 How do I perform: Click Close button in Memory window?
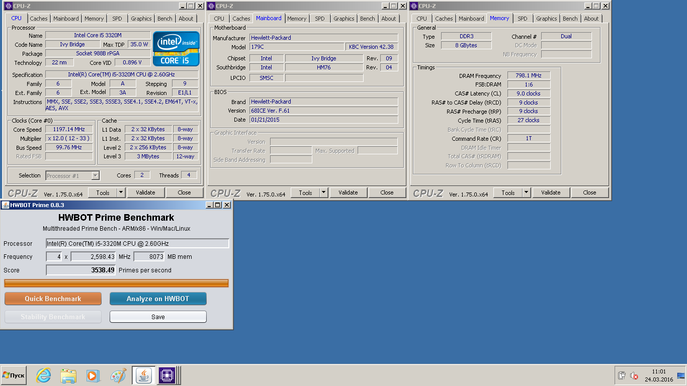pos(590,192)
